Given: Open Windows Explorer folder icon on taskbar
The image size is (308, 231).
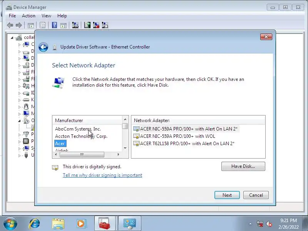Looking at the screenshot, I should tap(58, 224).
